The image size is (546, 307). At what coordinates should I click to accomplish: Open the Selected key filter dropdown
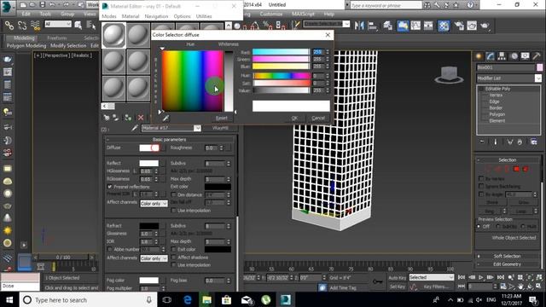431,277
